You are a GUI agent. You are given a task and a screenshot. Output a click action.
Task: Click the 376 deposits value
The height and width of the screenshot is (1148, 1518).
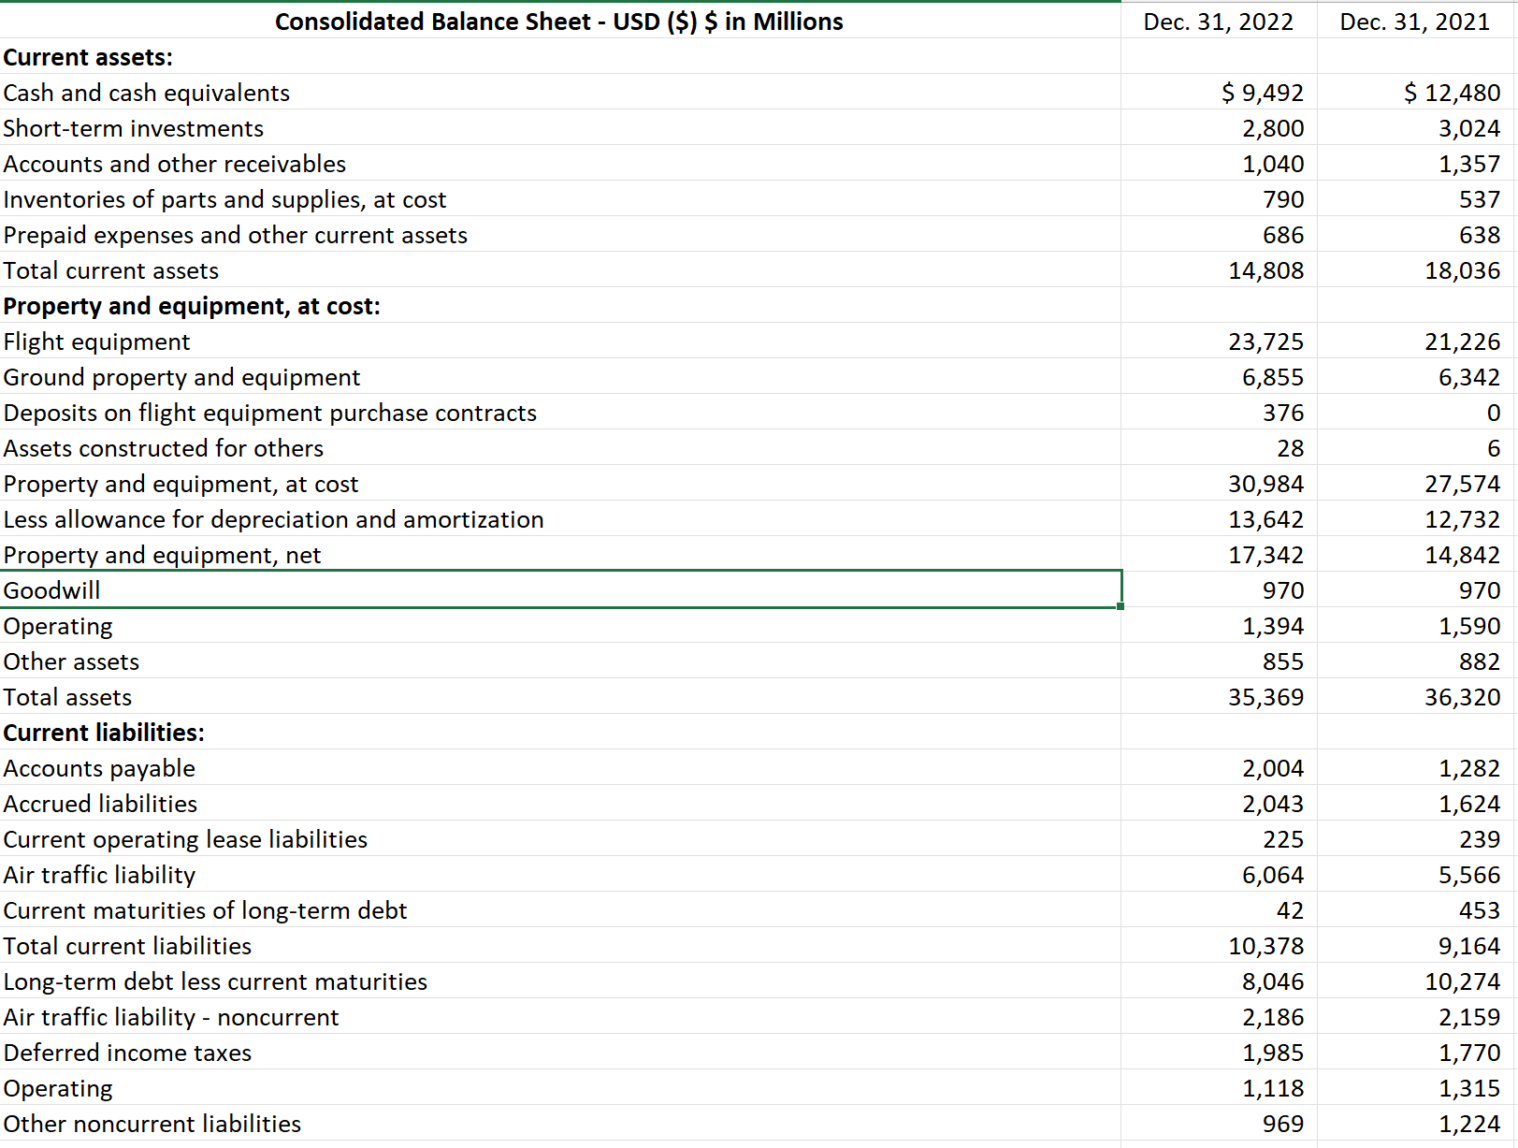1283,413
